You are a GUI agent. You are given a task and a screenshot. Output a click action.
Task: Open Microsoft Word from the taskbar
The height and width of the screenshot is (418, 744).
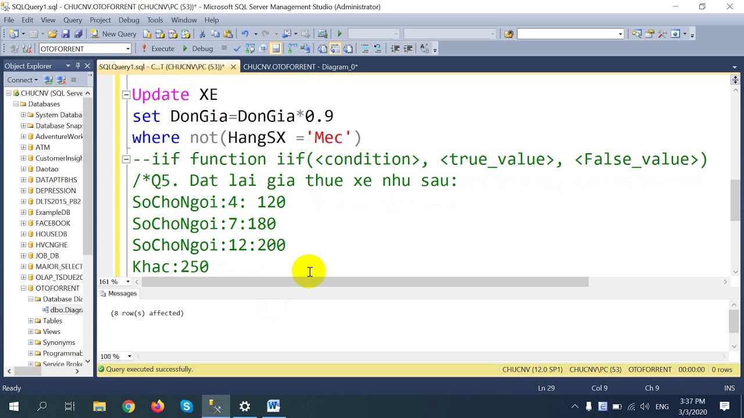[274, 406]
